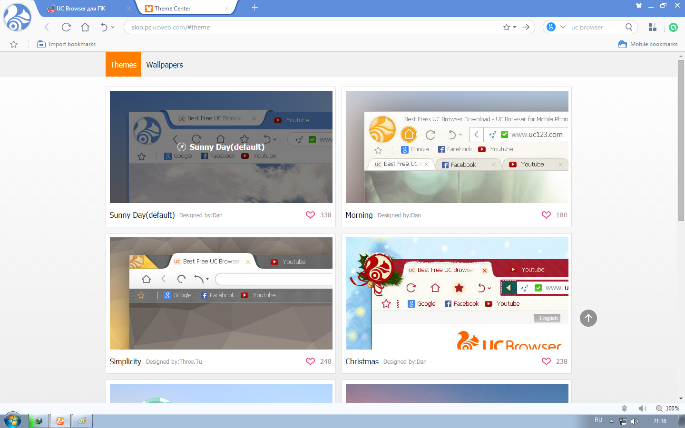
Task: Click the UC Browser taskbar icon
Action: (x=60, y=421)
